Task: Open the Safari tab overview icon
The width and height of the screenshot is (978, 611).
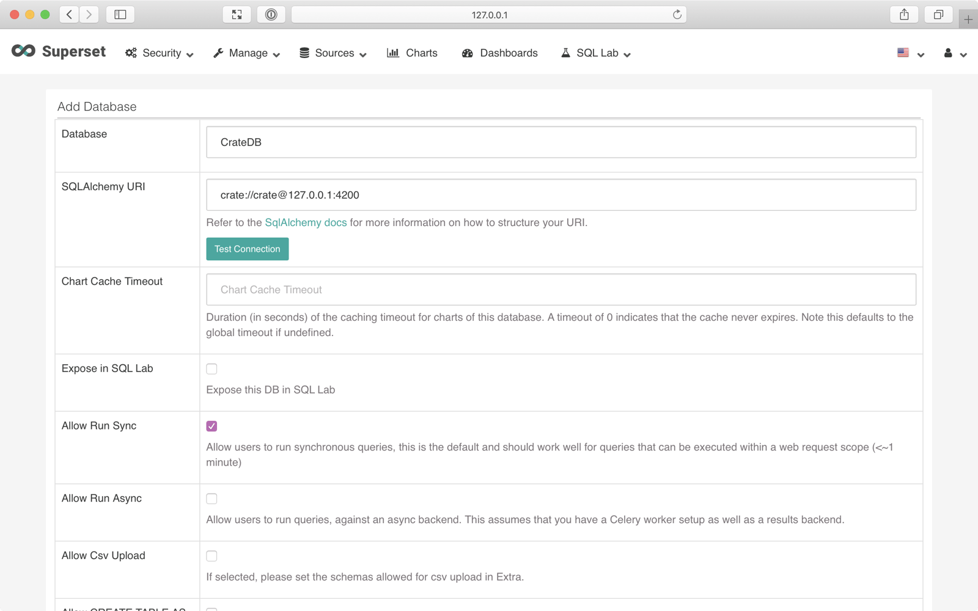Action: coord(938,15)
